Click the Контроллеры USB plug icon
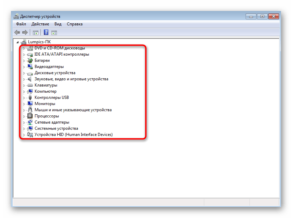This screenshot has width=292, height=218. 30,97
